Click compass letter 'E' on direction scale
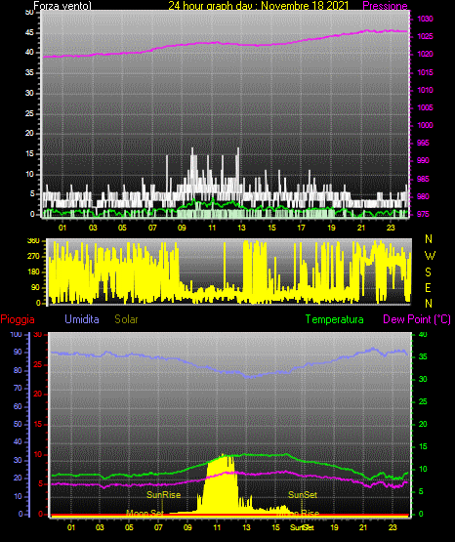455x542 pixels. pos(428,288)
